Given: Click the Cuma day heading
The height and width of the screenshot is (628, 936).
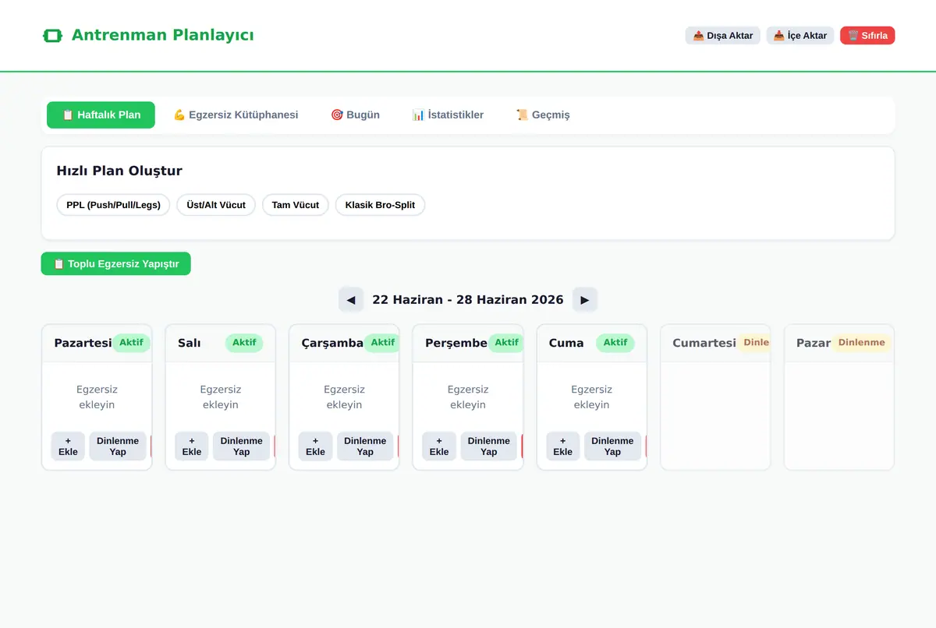Looking at the screenshot, I should pos(566,343).
